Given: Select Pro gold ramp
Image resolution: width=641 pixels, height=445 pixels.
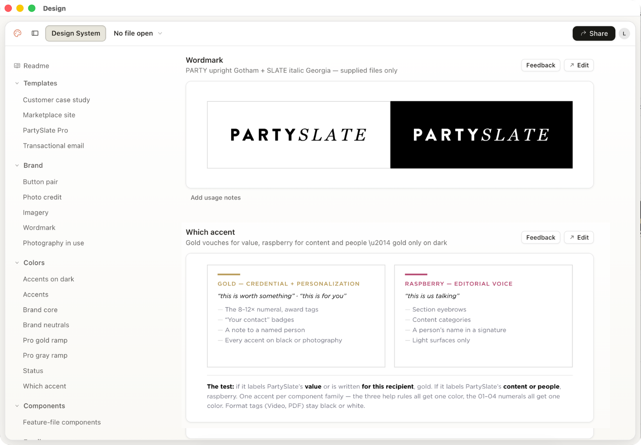Looking at the screenshot, I should point(45,340).
